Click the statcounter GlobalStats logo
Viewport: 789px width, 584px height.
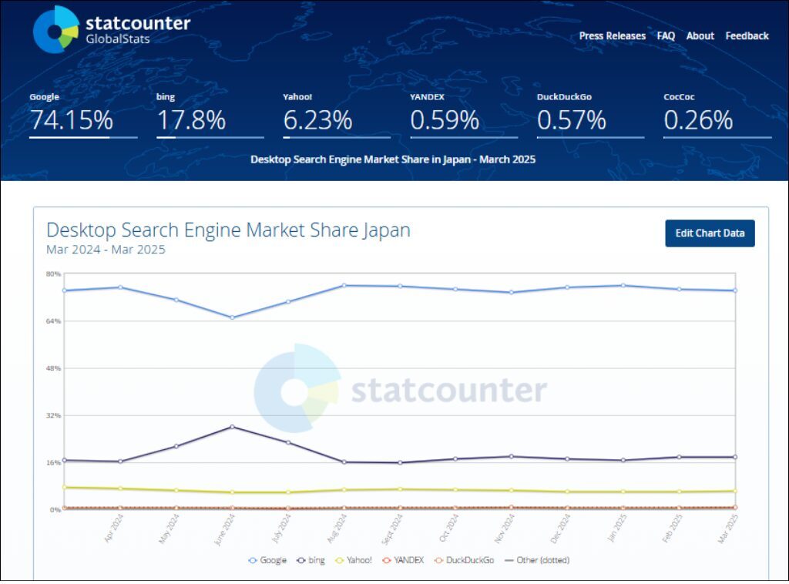[x=112, y=30]
